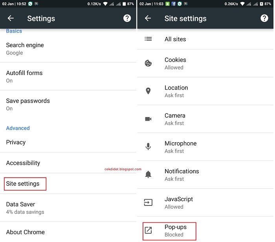
Task: Tap the Pop-ups external window icon
Action: [148, 230]
